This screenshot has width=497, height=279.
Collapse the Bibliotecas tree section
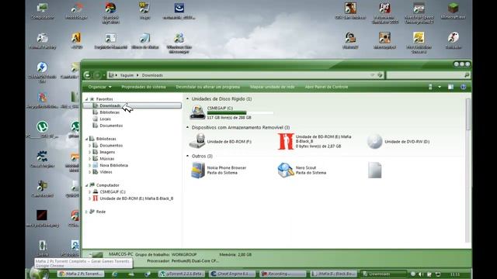click(86, 139)
